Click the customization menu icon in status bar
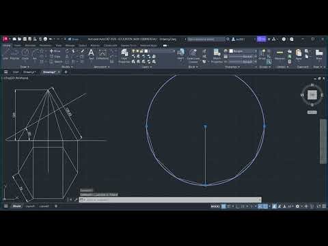Screen dimensions: 328x246 tap(324, 206)
